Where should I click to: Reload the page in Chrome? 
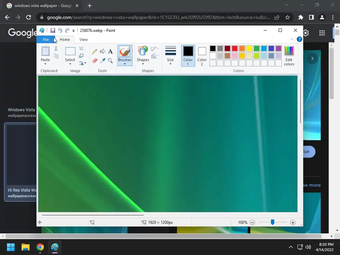pyautogui.click(x=29, y=17)
